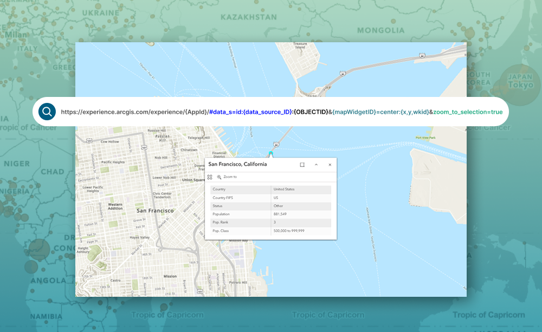Select the Status field label
The image size is (542, 332).
point(217,206)
